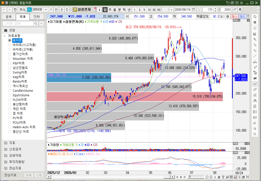Select the trend line drawing tool

[255, 56]
